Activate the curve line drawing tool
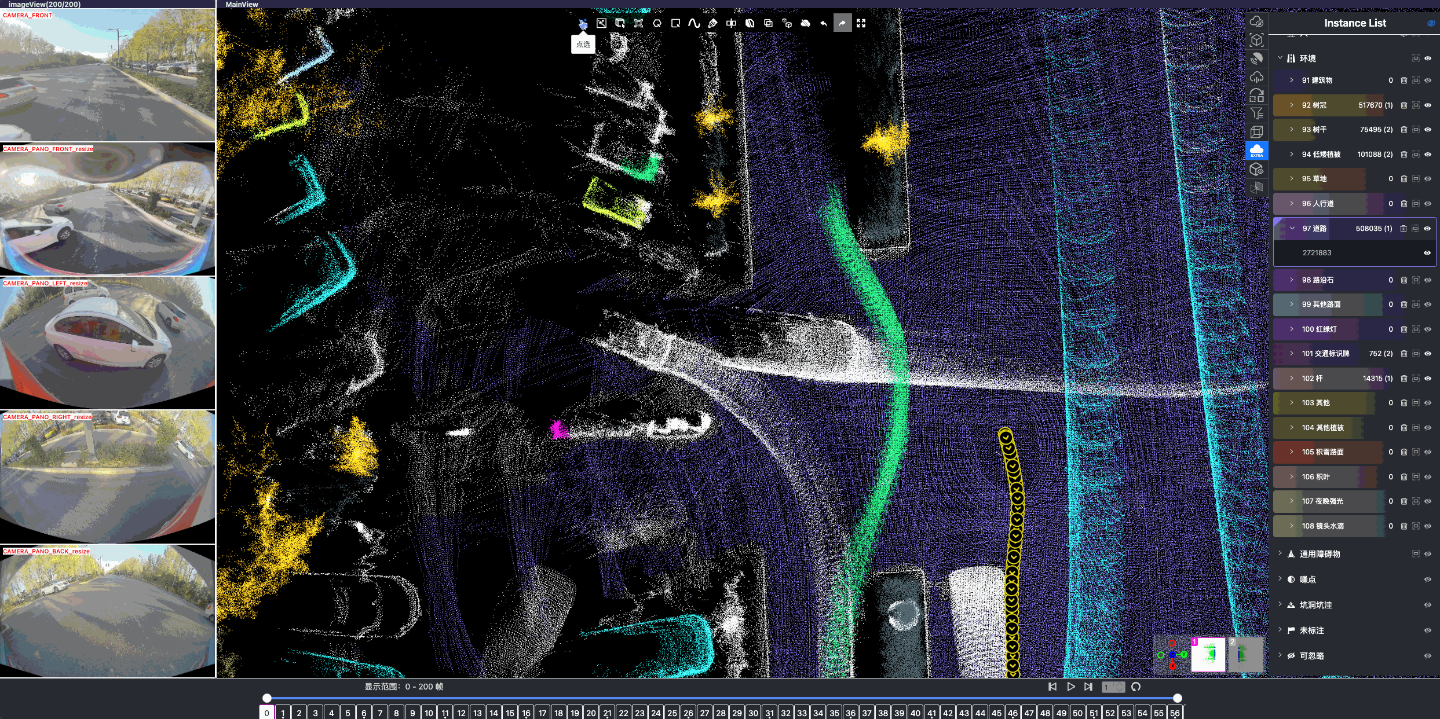This screenshot has height=719, width=1440. pos(694,23)
